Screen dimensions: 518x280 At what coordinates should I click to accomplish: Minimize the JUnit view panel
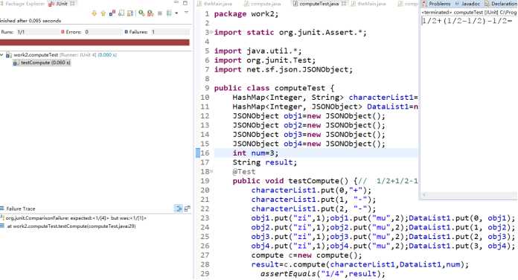(176, 2)
